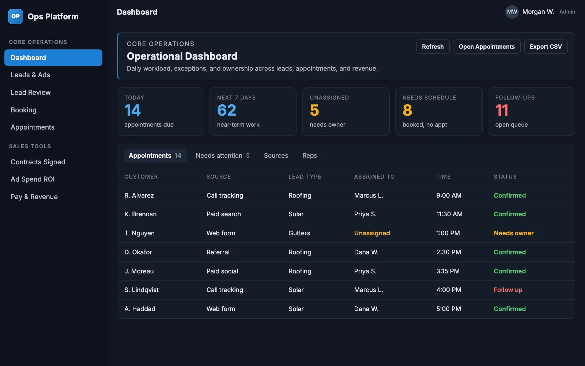Click the Follow up status

pos(508,290)
